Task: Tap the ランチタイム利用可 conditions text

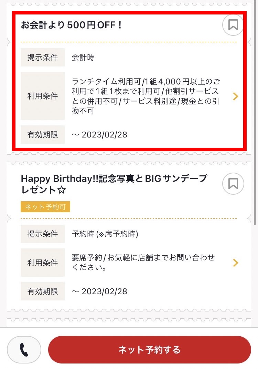Action: (x=146, y=96)
